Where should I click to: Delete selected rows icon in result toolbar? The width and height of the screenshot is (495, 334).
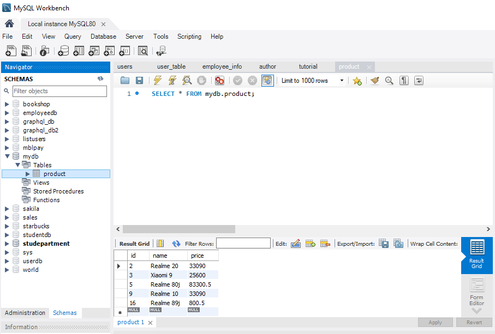[x=325, y=244]
